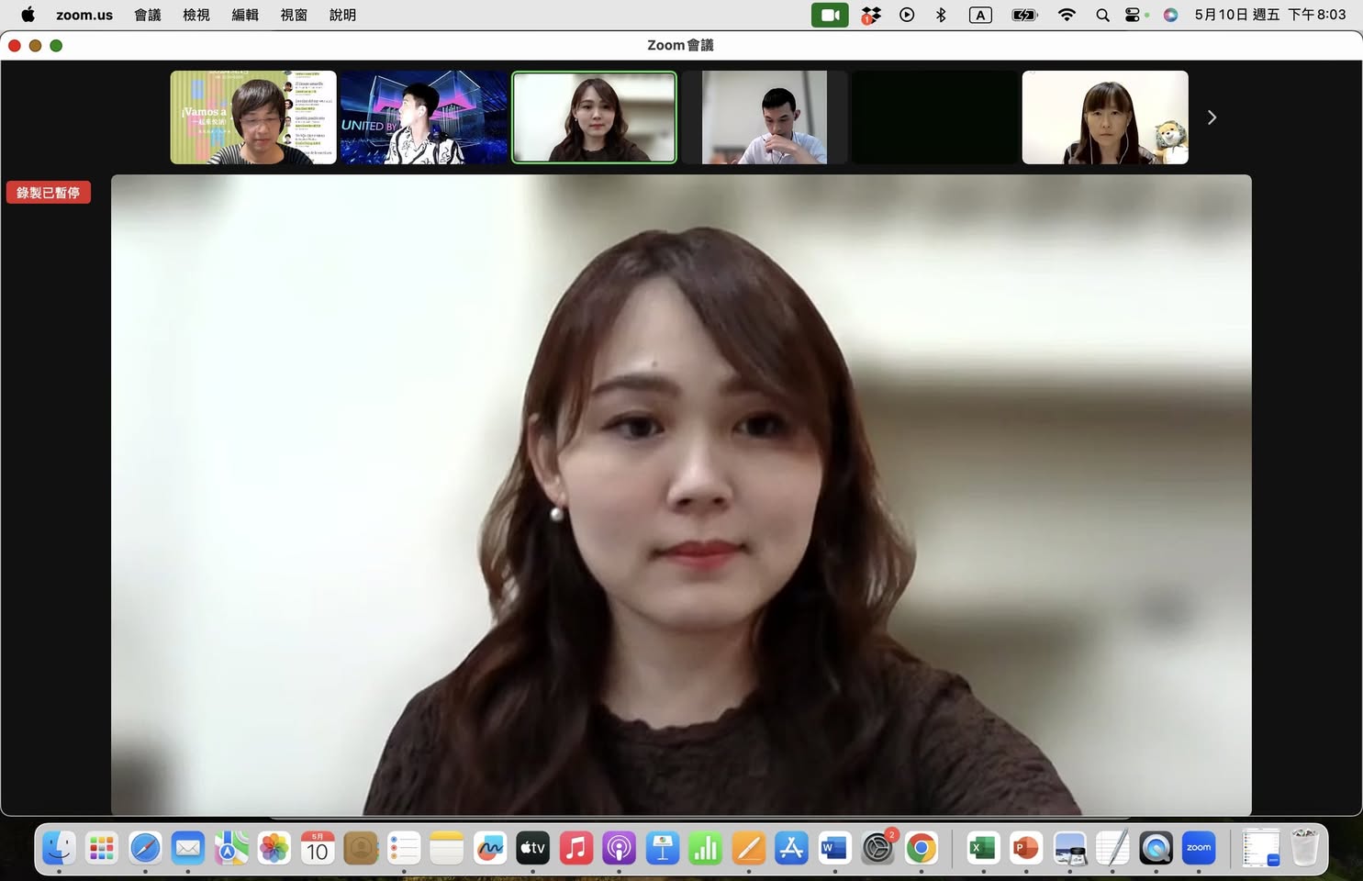Open Launchpad in the Dock

(x=102, y=848)
